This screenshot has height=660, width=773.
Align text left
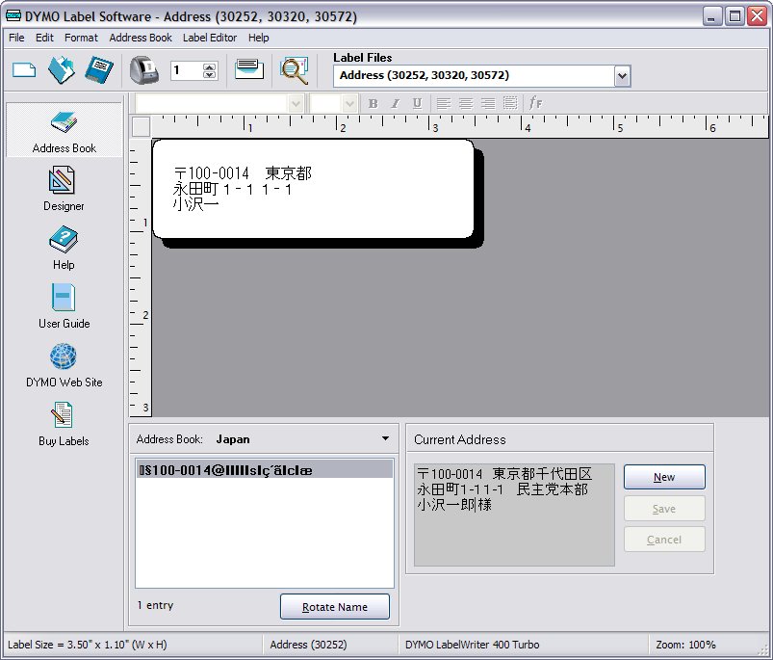point(444,104)
